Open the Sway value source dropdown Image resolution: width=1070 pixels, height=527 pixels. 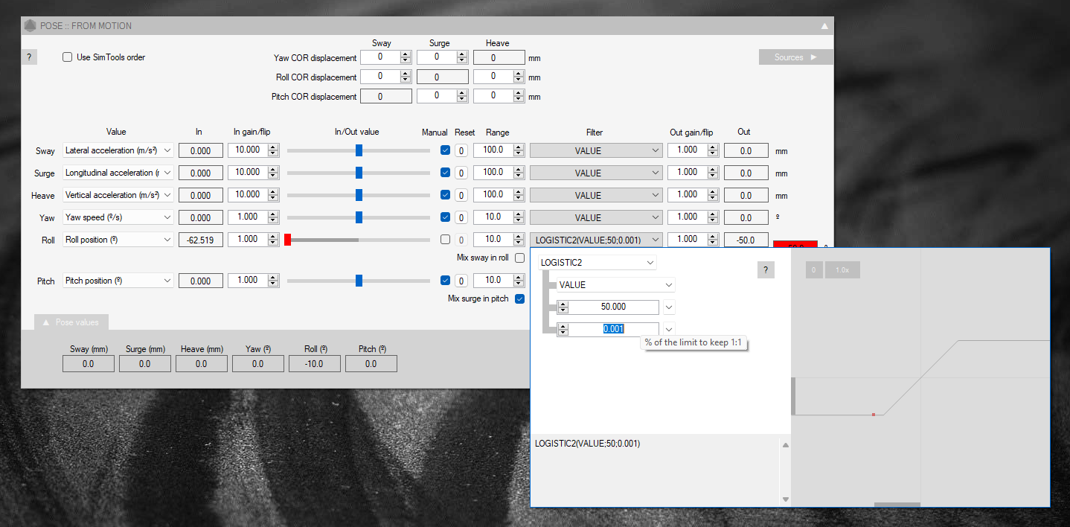pyautogui.click(x=167, y=151)
